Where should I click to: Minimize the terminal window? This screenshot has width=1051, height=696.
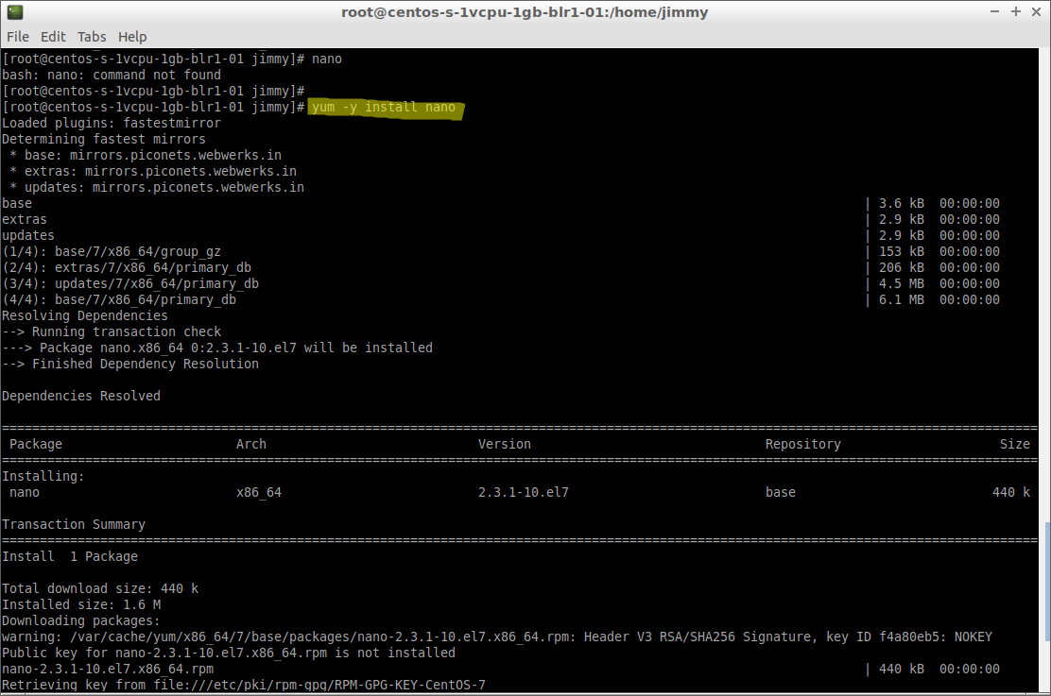coord(994,12)
